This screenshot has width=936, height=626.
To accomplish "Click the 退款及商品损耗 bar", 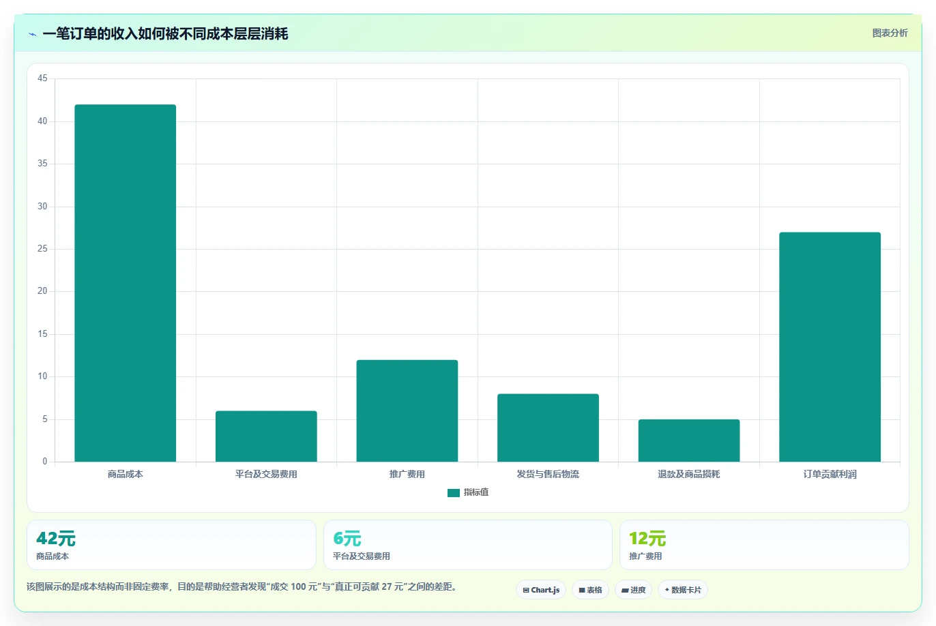I will point(689,441).
